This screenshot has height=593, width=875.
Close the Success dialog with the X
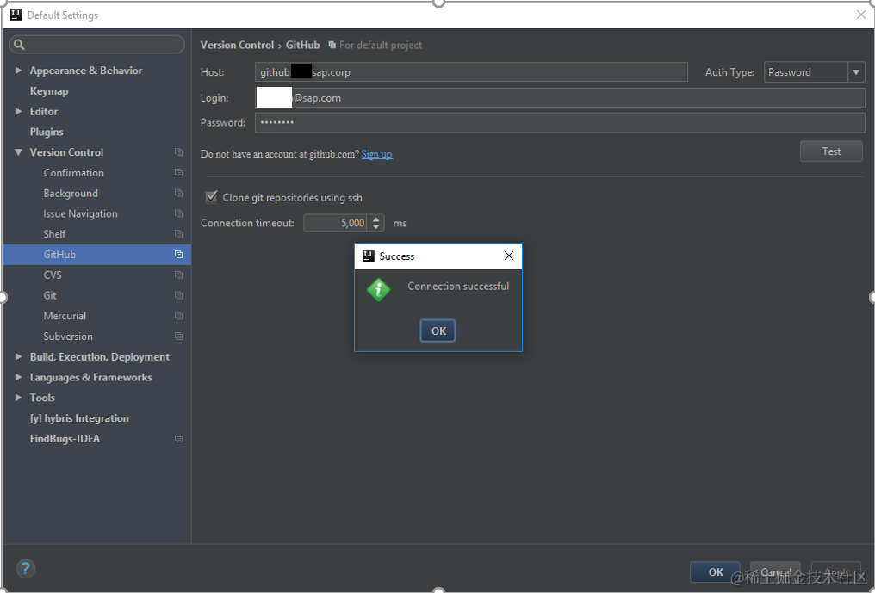click(x=509, y=256)
